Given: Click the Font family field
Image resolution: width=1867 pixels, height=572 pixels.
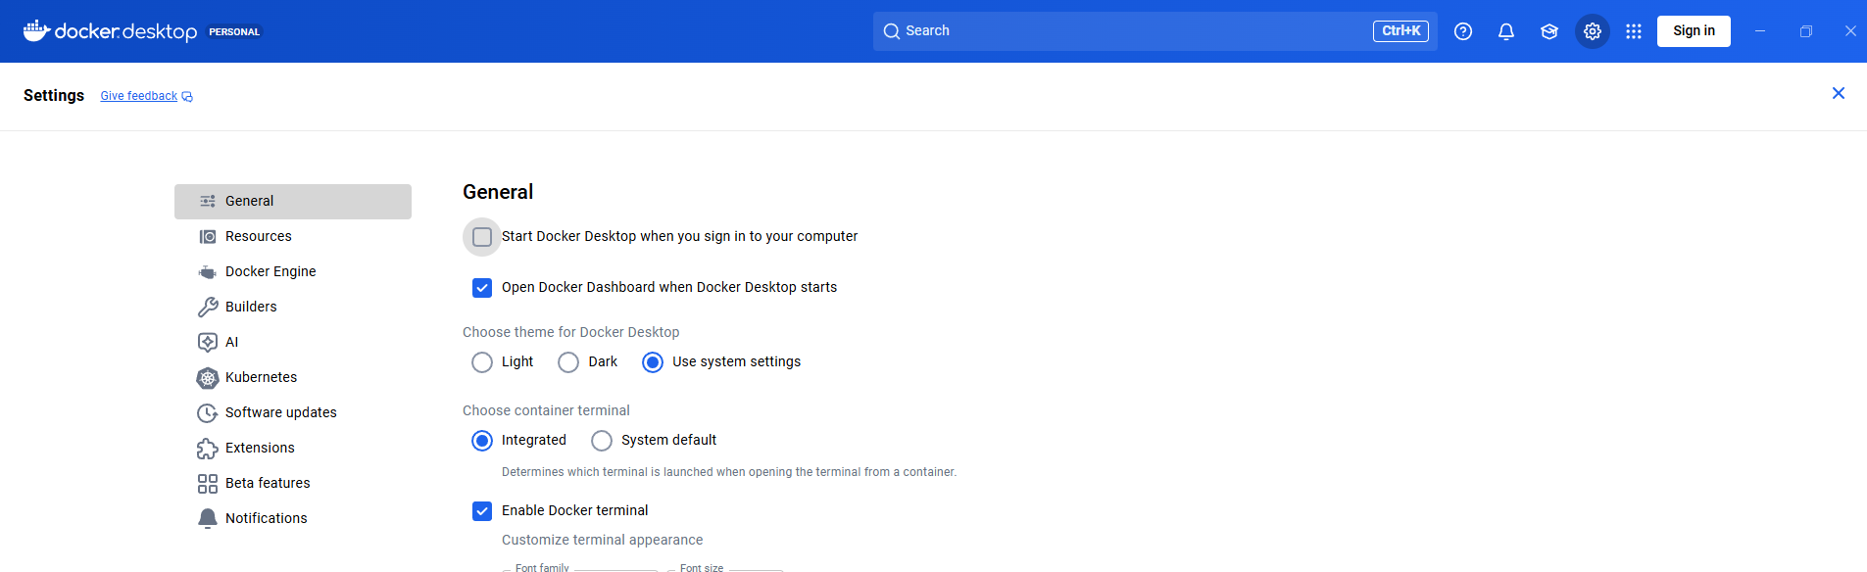Looking at the screenshot, I should [x=580, y=568].
